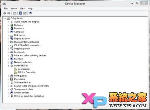The height and width of the screenshot is (110, 150).
Task: Click the Network adapters icon
Action: (x=12, y=62)
